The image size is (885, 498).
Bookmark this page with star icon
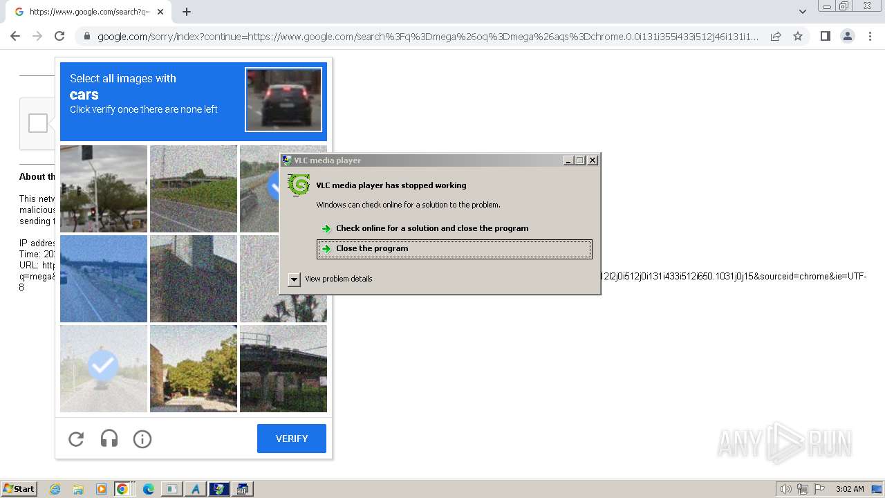click(798, 36)
